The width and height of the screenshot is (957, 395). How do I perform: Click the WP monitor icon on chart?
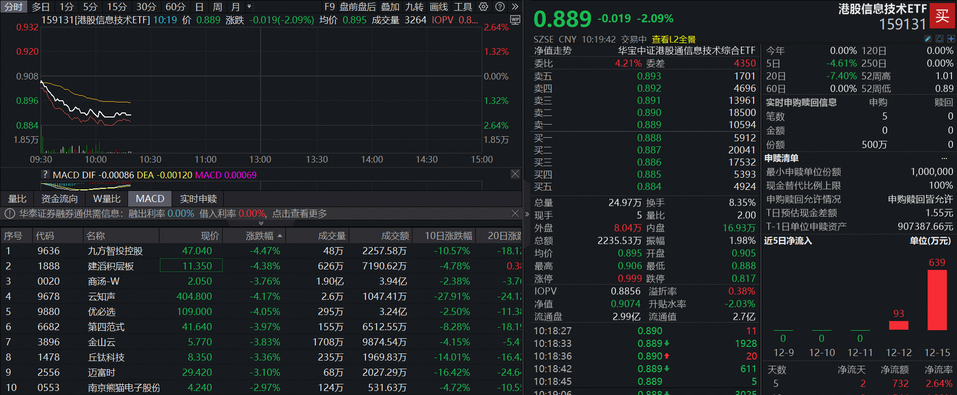[x=515, y=20]
